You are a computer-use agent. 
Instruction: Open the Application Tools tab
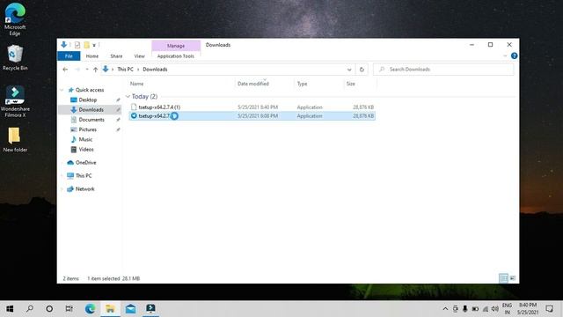[x=176, y=56]
